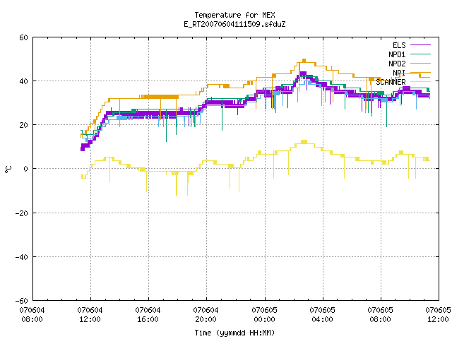This screenshot has width=452, height=339.
Task: Click the y-axis label 0
Action: pyautogui.click(x=26, y=169)
